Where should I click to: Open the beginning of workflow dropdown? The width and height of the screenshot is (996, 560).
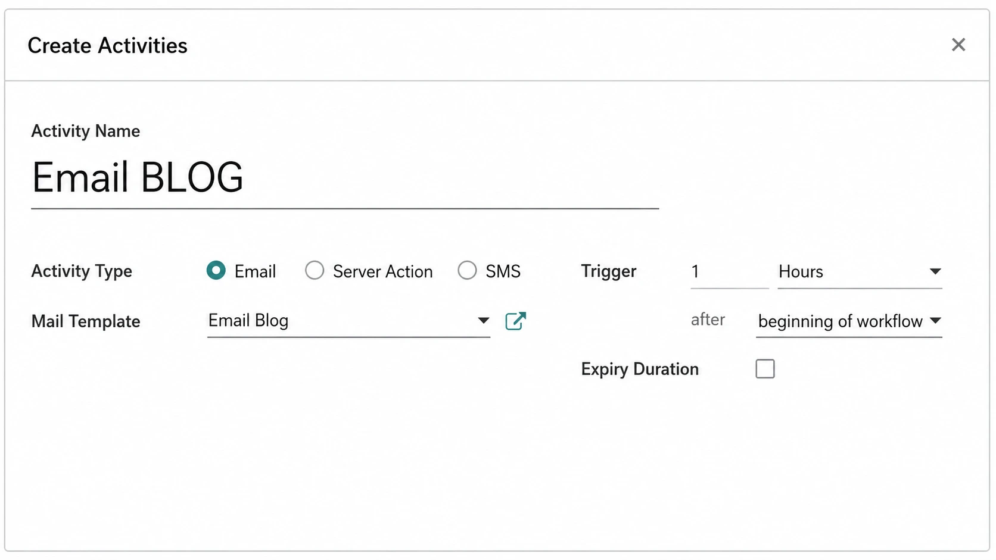point(849,322)
